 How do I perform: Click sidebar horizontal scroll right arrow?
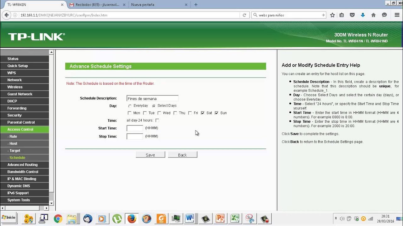coord(47,208)
